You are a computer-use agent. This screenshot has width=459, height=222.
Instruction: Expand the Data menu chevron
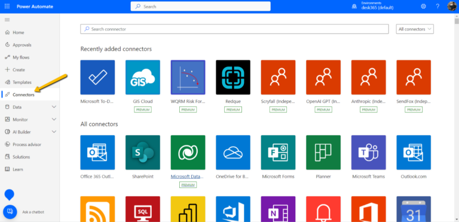click(54, 107)
